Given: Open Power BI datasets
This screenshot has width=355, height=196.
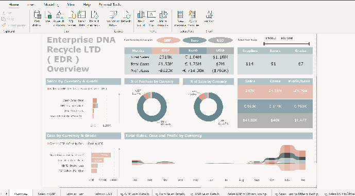Looking at the screenshot, I should pos(59,19).
